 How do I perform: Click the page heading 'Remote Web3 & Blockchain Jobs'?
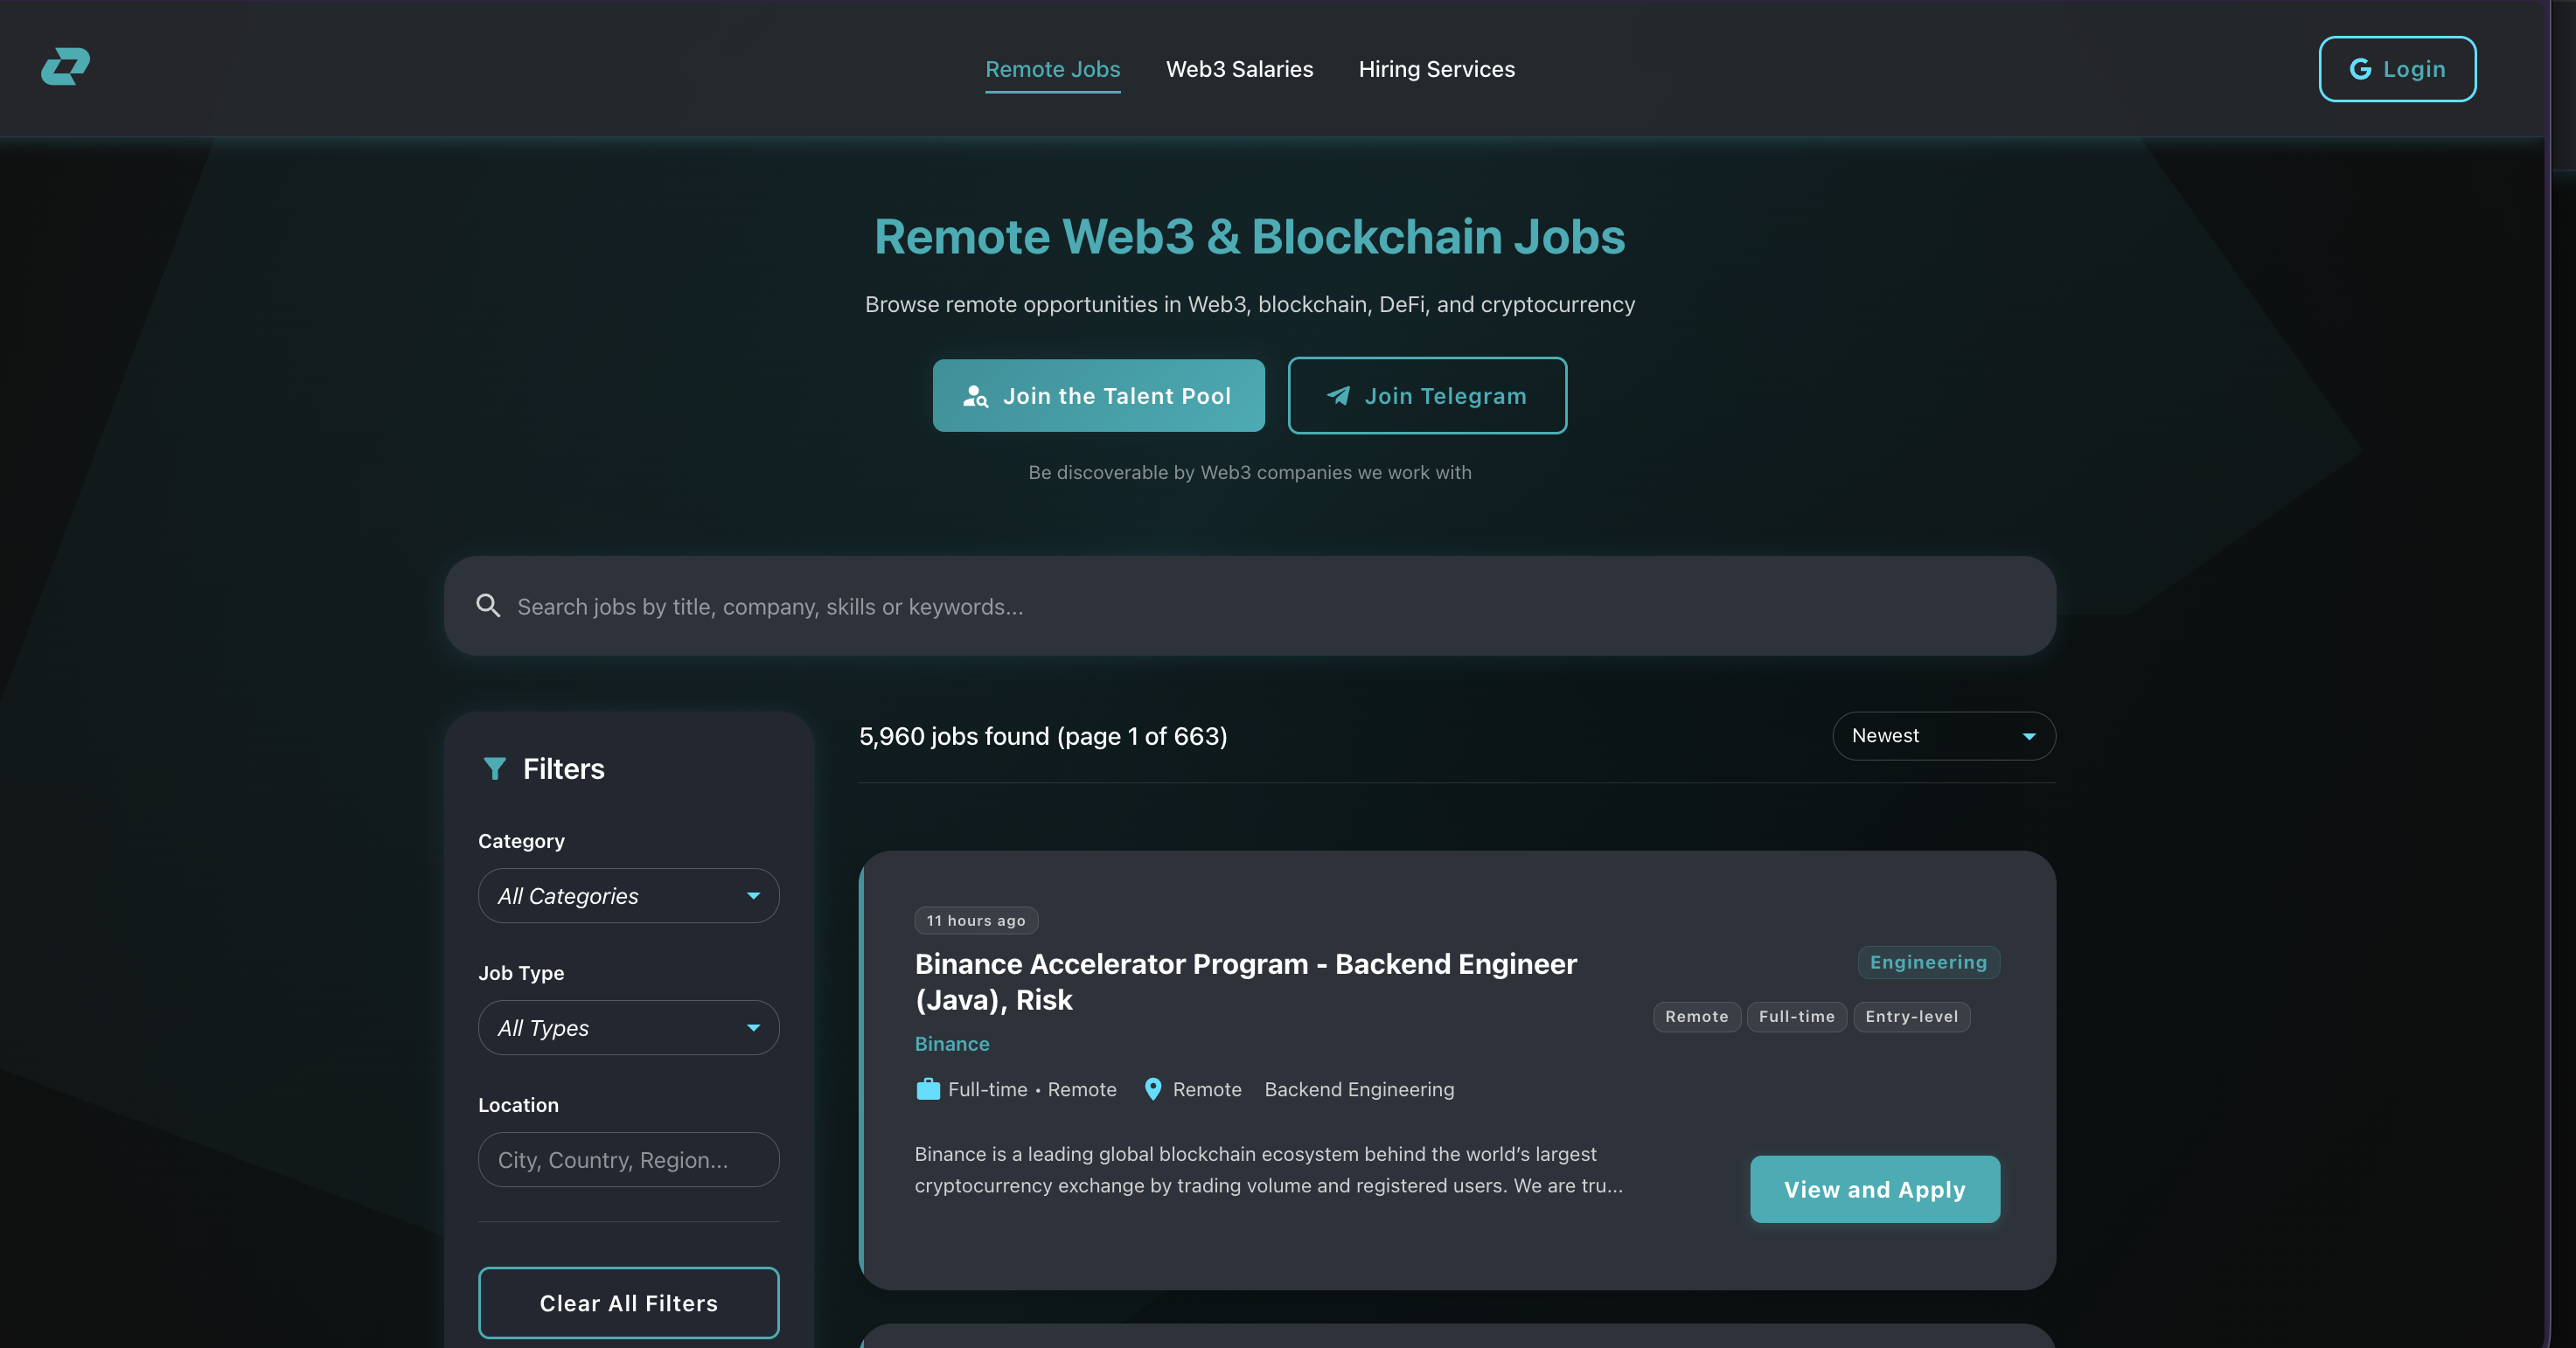1249,236
